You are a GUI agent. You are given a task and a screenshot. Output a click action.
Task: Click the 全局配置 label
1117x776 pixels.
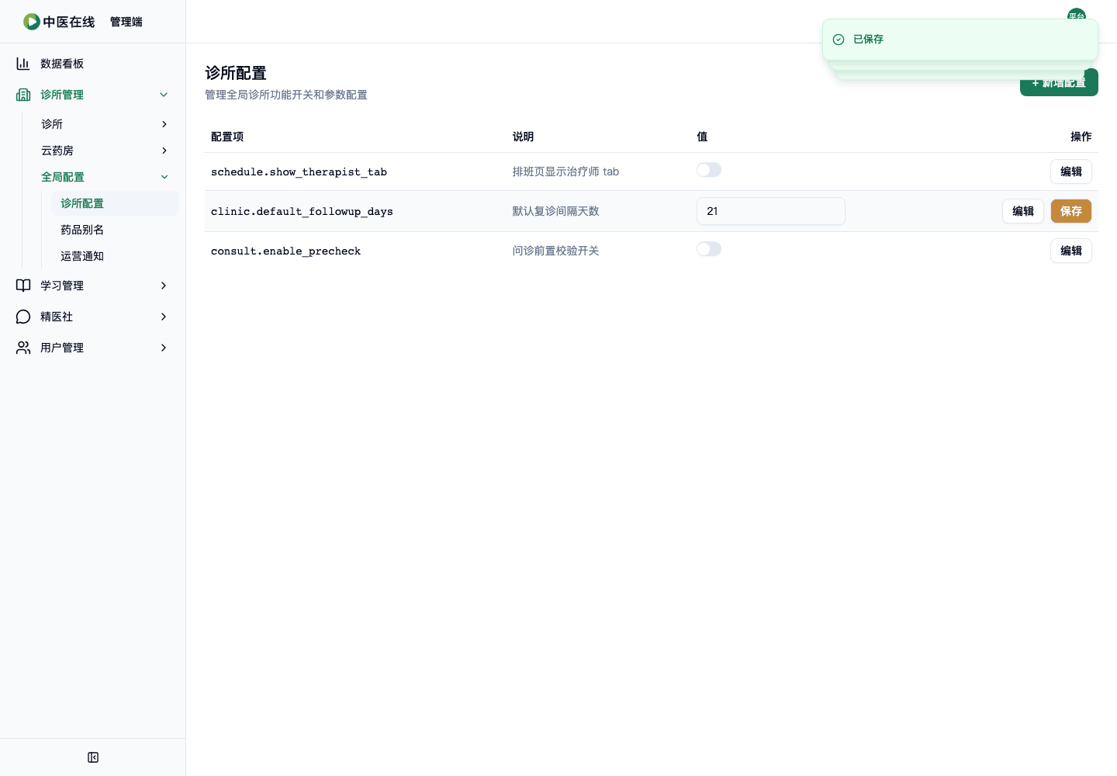tap(63, 177)
